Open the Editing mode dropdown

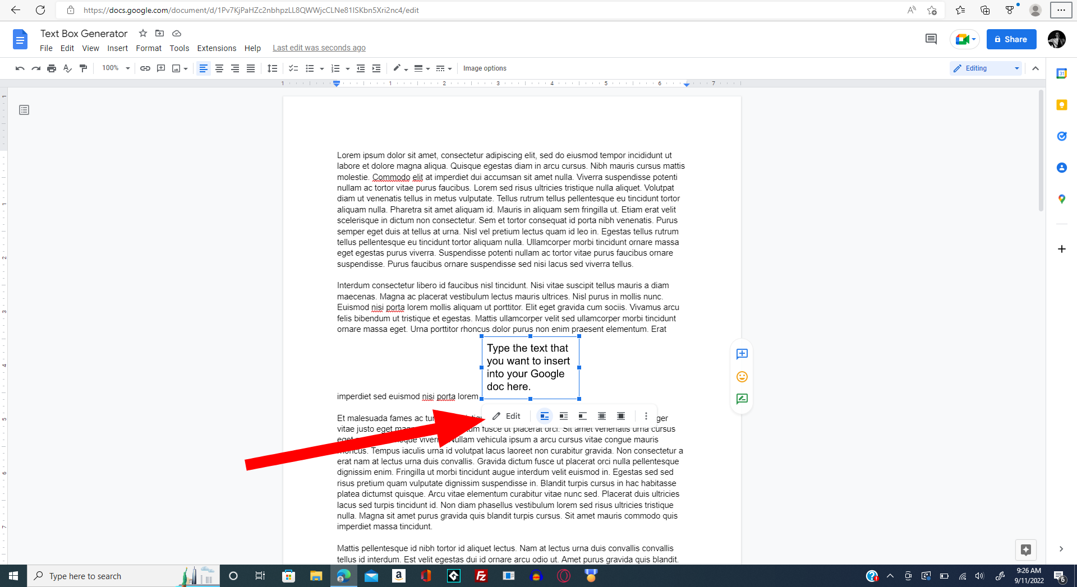(x=985, y=68)
